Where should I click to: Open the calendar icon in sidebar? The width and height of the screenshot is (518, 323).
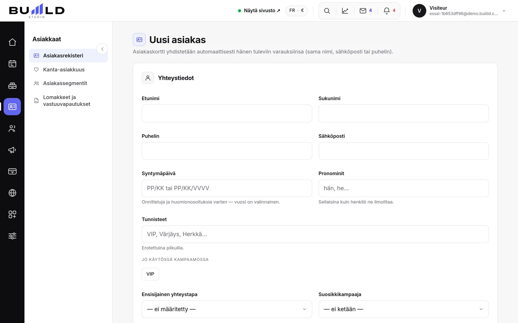12,64
